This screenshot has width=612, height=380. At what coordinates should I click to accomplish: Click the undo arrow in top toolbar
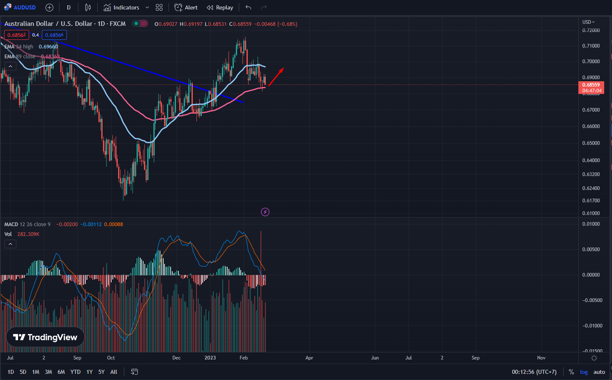248,7
